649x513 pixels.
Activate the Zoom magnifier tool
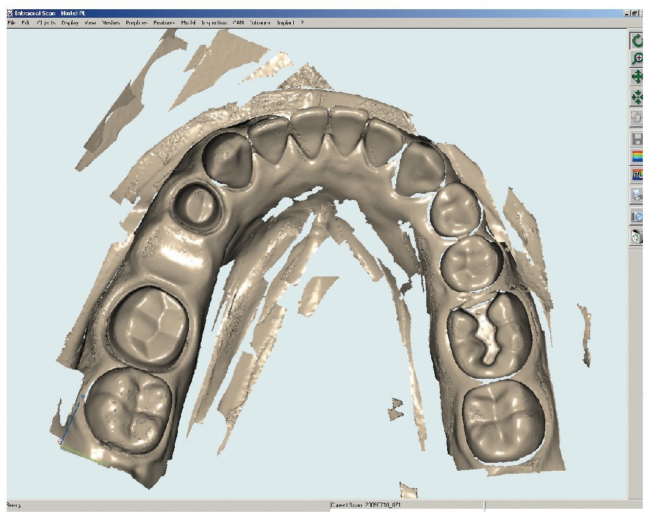pos(639,59)
